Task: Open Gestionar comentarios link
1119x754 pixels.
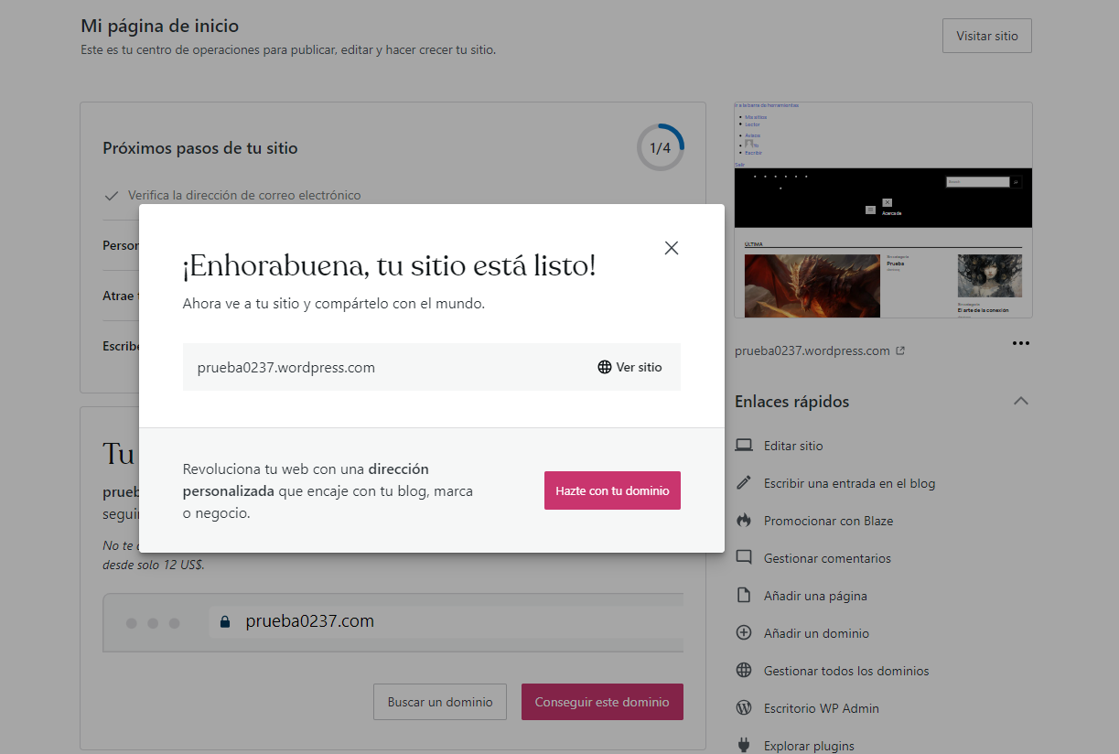Action: coord(827,558)
